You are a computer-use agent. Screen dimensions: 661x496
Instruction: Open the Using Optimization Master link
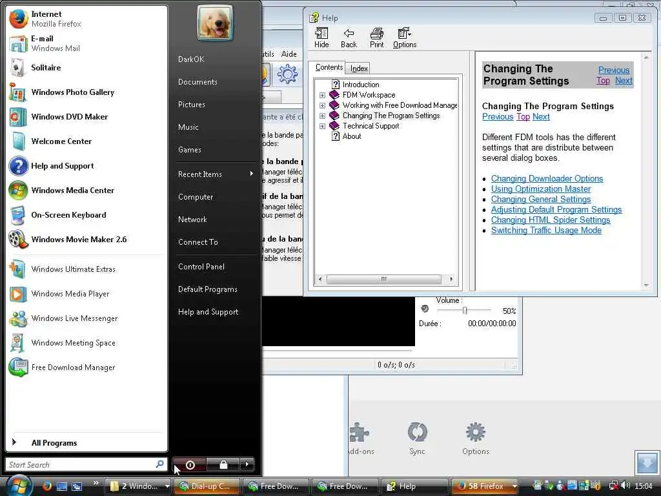point(541,189)
